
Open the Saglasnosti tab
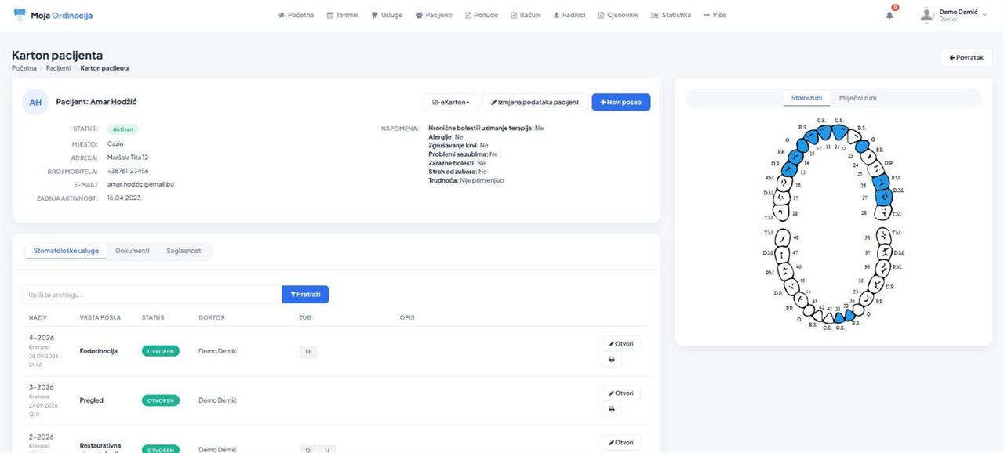pos(184,251)
